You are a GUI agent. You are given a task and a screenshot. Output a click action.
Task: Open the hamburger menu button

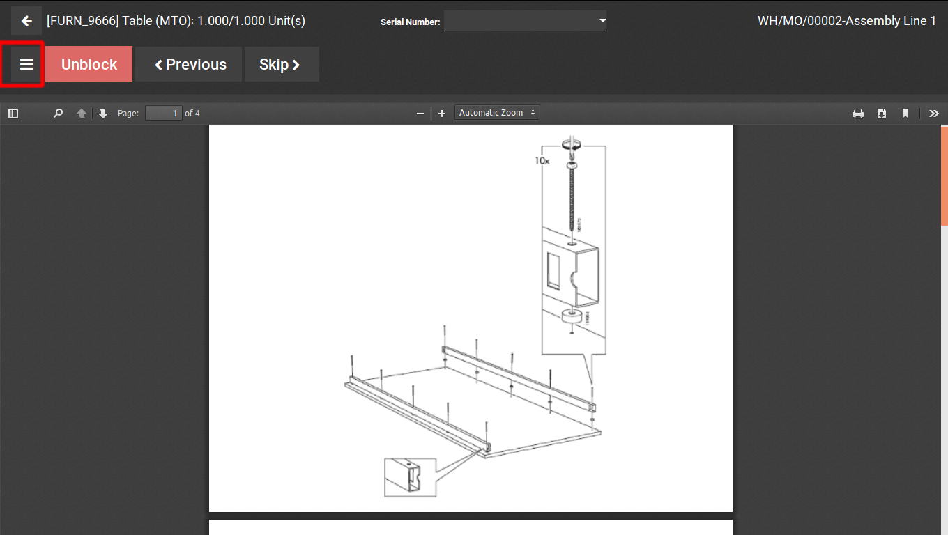coord(26,64)
